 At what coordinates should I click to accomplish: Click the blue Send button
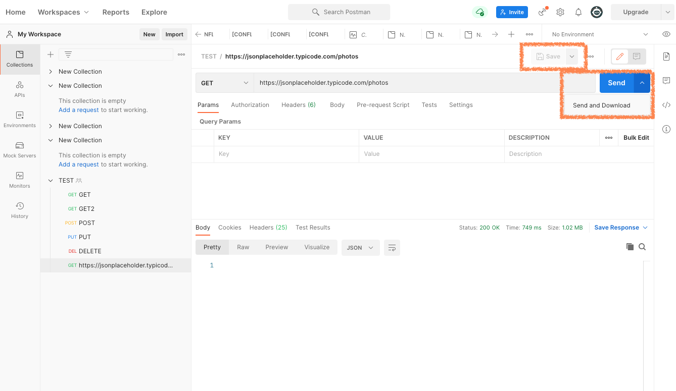[616, 83]
